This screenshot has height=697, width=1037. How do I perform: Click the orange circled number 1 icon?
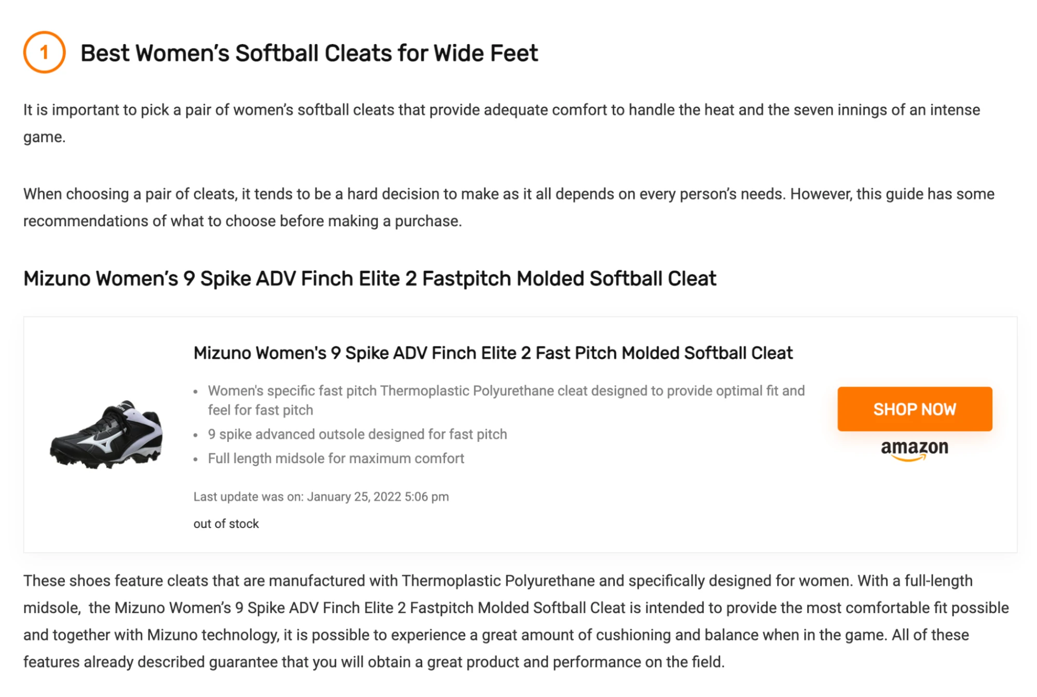[44, 52]
